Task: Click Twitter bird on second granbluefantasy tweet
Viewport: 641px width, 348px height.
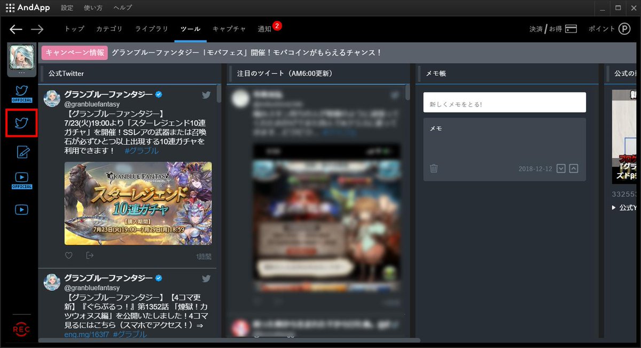Action: coord(206,279)
